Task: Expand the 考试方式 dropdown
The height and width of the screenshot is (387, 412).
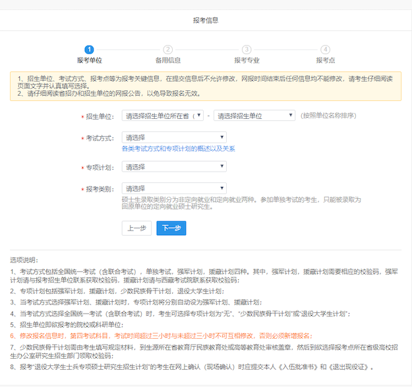Action: (174, 137)
